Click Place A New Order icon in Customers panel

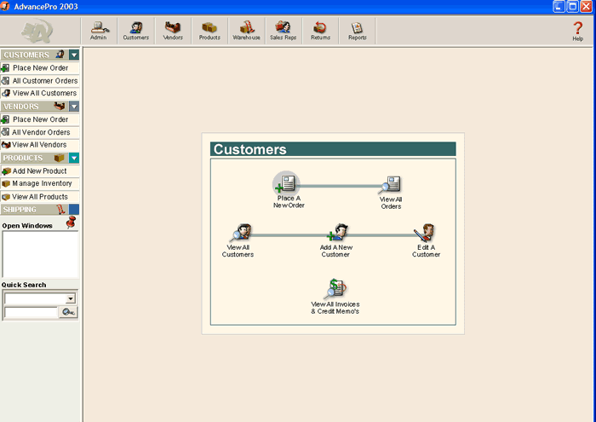[287, 184]
